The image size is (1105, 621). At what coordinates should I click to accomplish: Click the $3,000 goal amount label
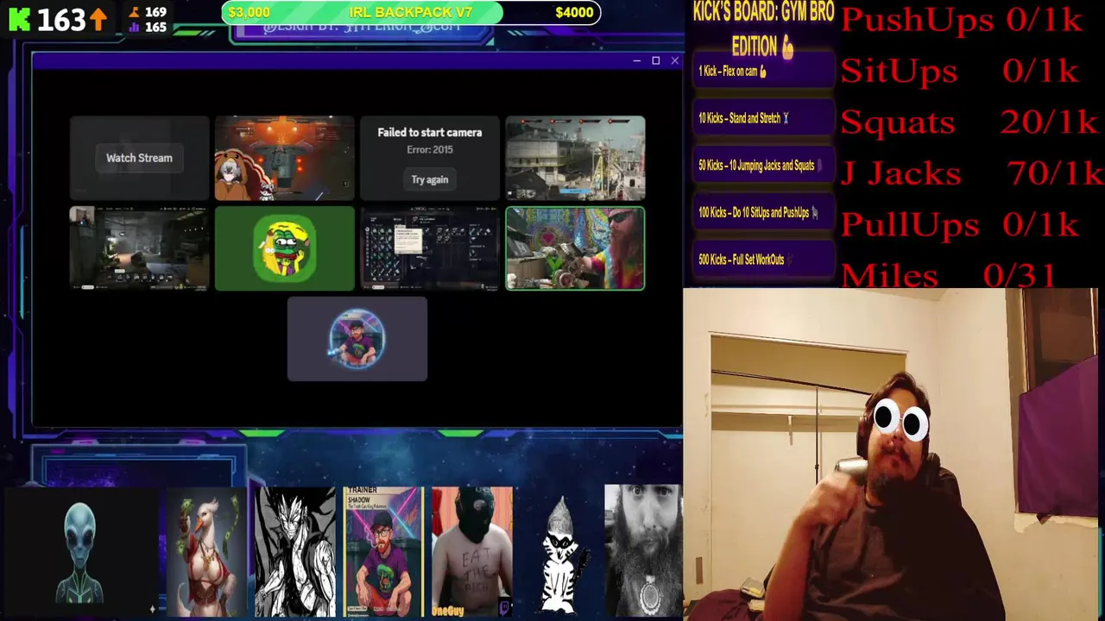coord(249,12)
